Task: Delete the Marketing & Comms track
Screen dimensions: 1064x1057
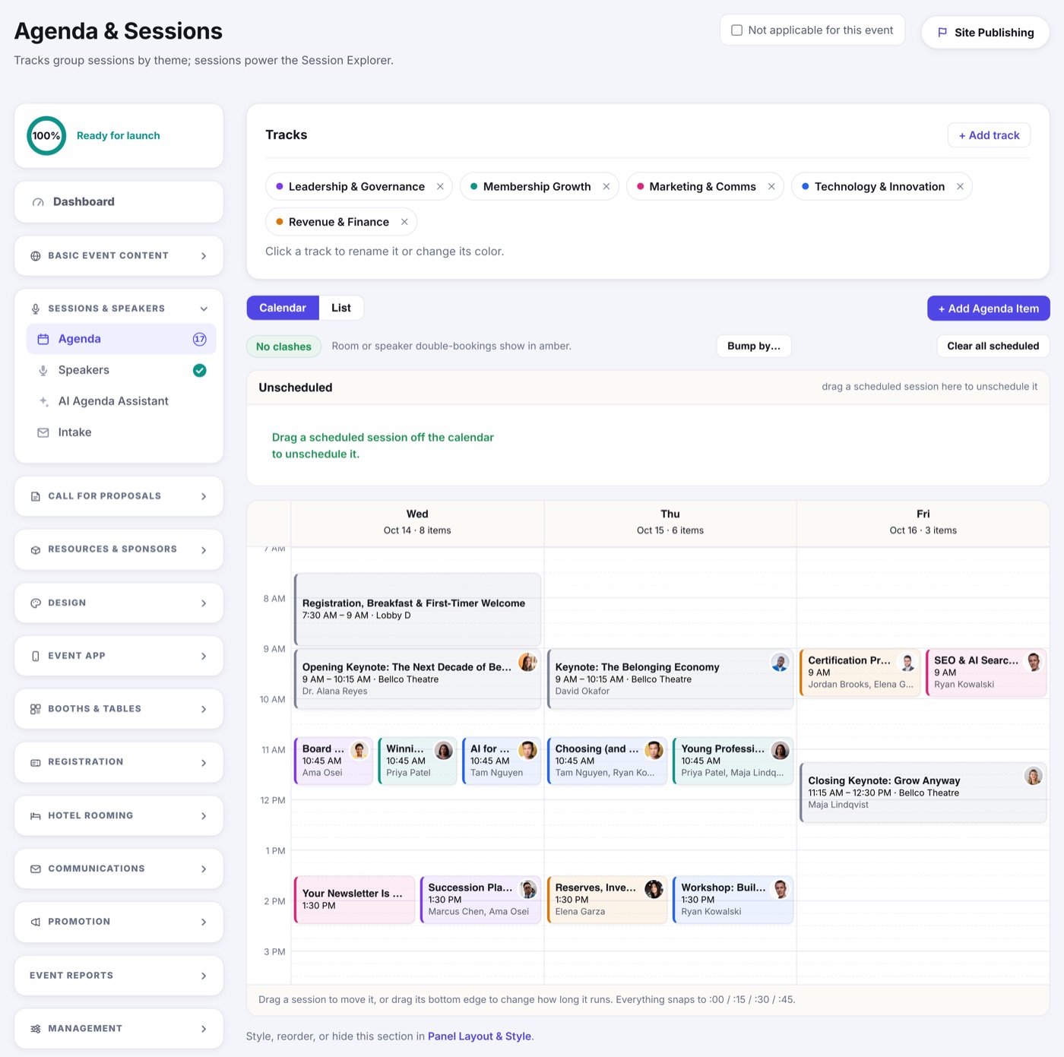Action: (x=771, y=187)
